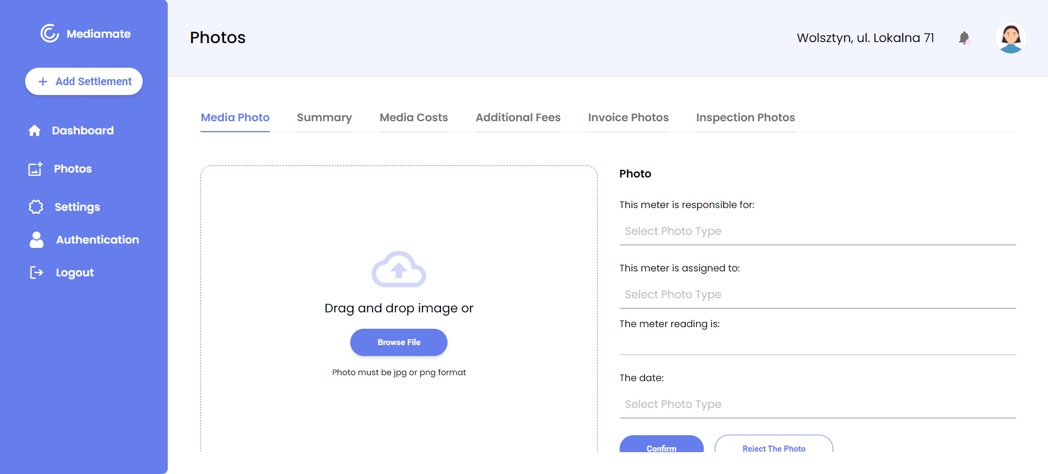Image resolution: width=1048 pixels, height=474 pixels.
Task: Click the Authentication user icon
Action: coord(37,240)
